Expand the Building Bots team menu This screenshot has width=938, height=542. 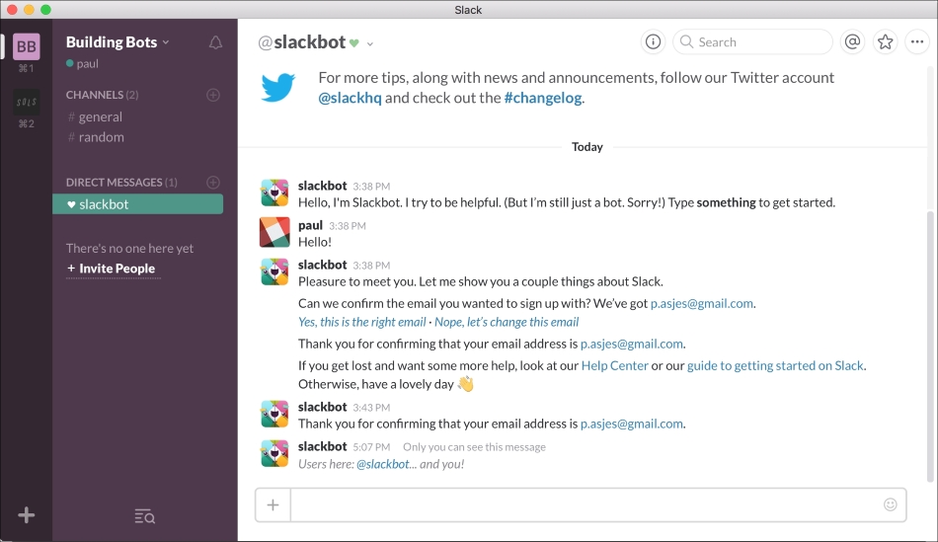coord(117,41)
